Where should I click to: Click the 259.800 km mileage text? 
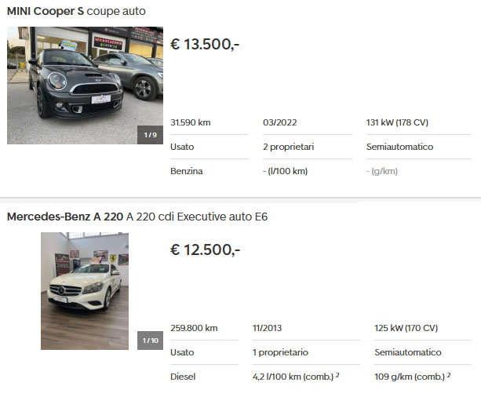(194, 328)
